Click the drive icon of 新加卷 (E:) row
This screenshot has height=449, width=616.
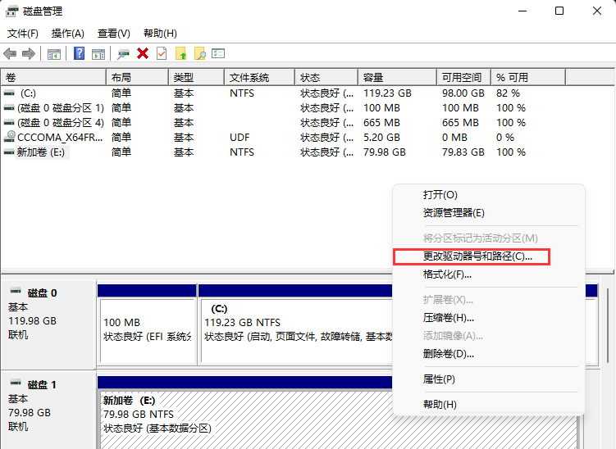[9, 152]
